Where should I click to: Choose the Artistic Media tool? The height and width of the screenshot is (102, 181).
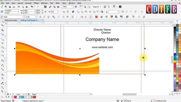(2, 43)
